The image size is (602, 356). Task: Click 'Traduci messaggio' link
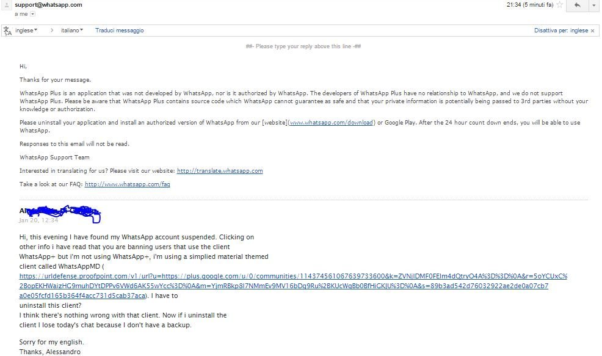pyautogui.click(x=119, y=31)
